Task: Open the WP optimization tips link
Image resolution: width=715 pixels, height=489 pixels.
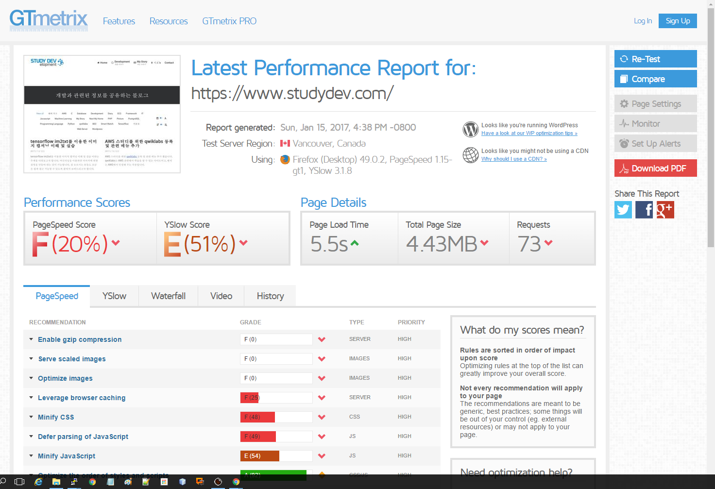Action: coord(529,133)
